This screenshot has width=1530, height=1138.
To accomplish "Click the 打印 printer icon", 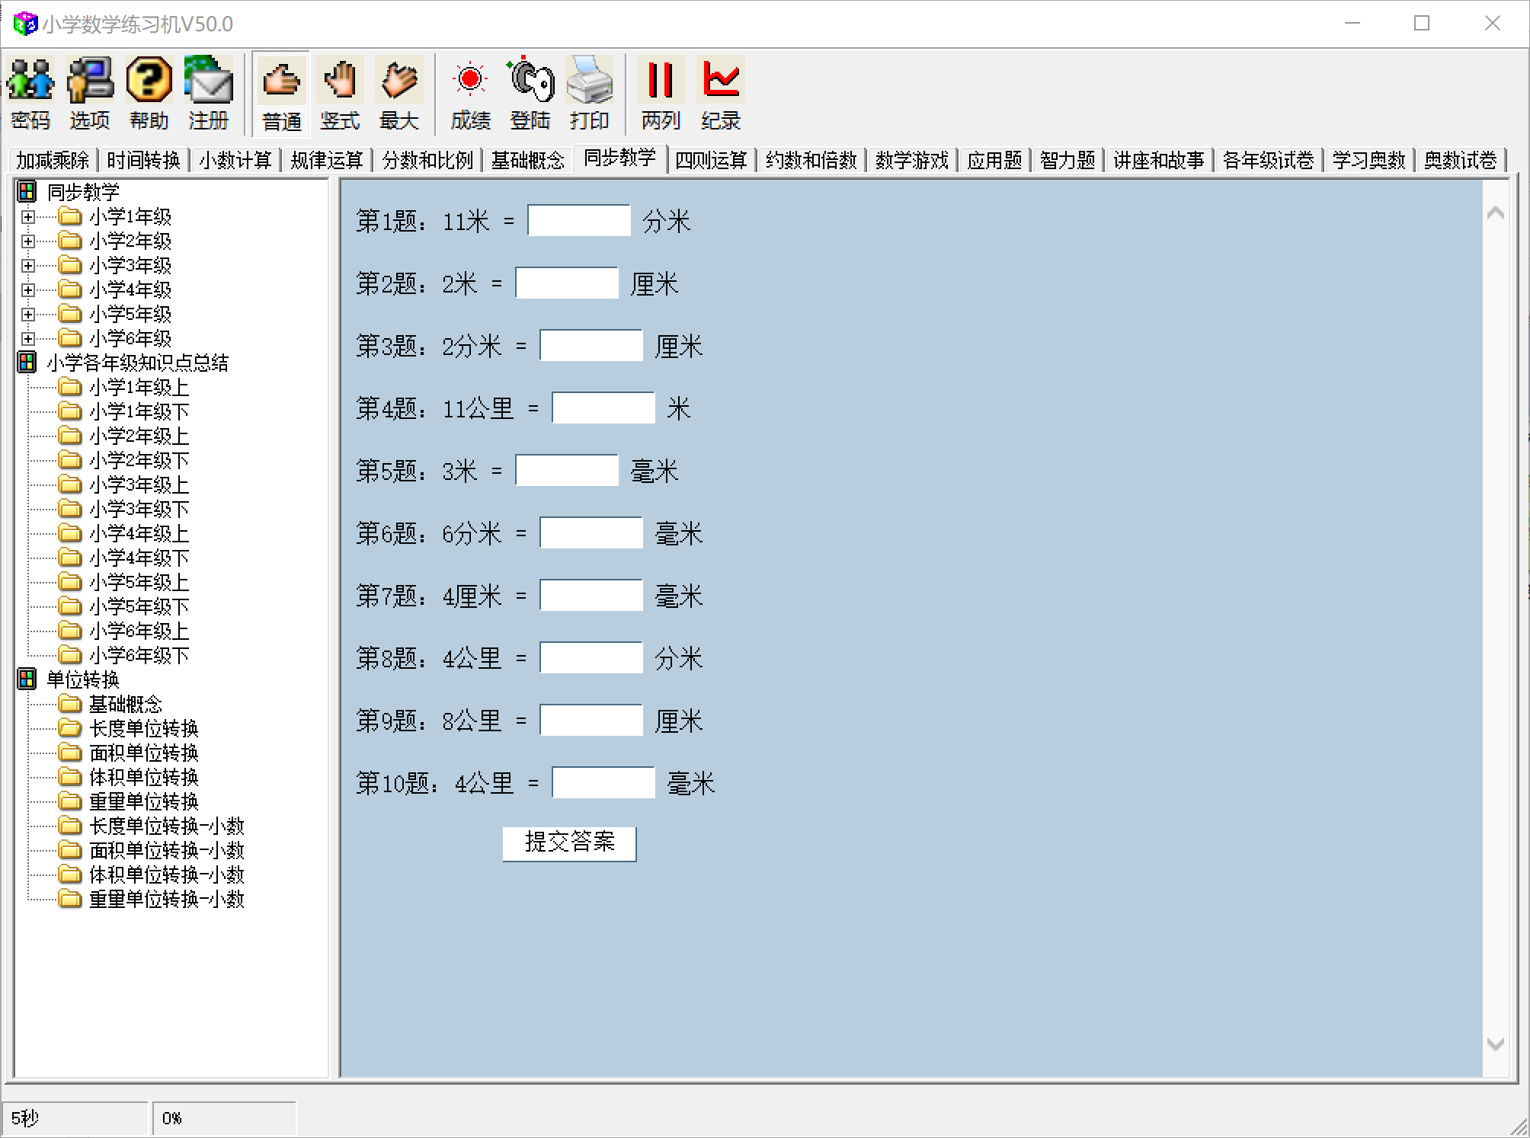I will coord(590,93).
